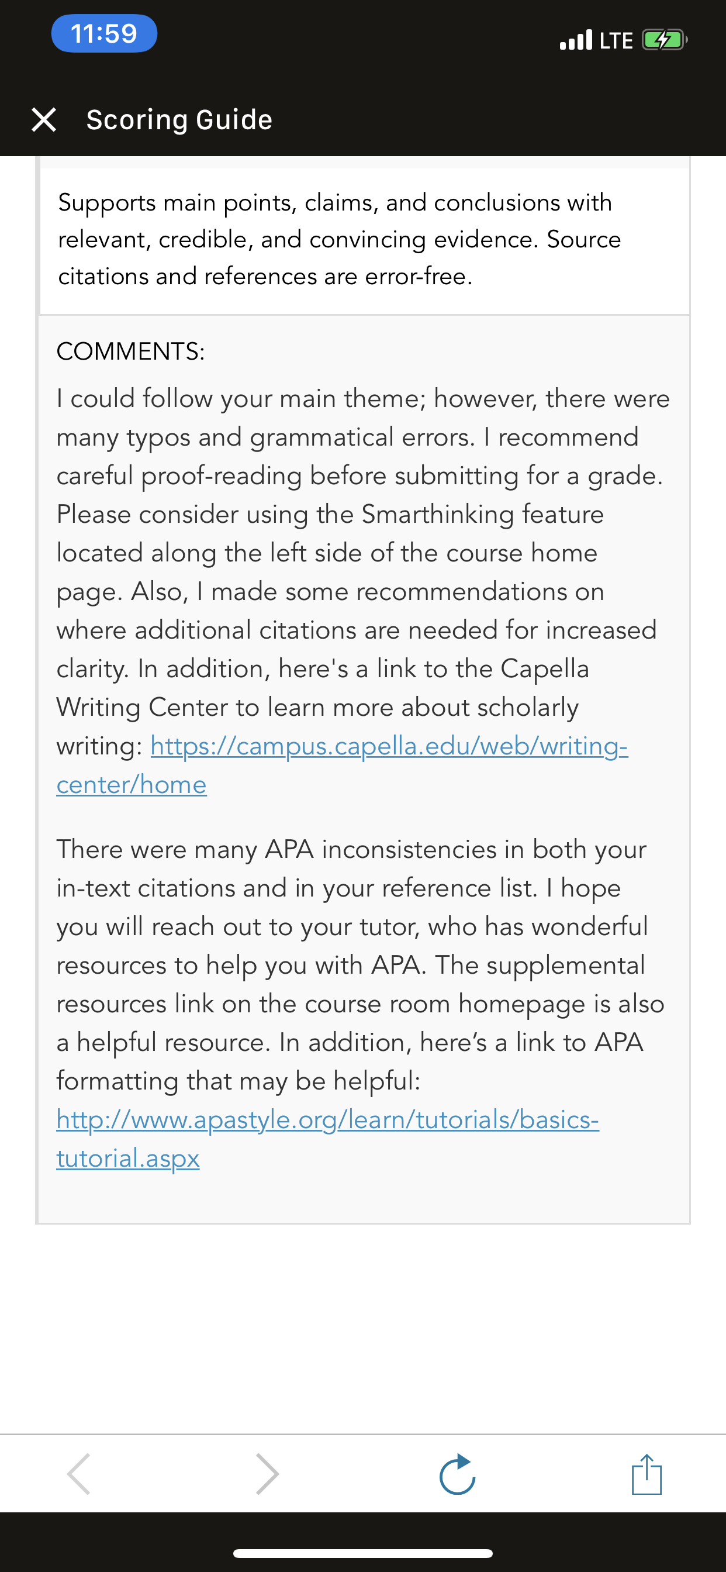Open the apastyle.org basics tutorial link
This screenshot has width=726, height=1572.
click(x=327, y=1139)
